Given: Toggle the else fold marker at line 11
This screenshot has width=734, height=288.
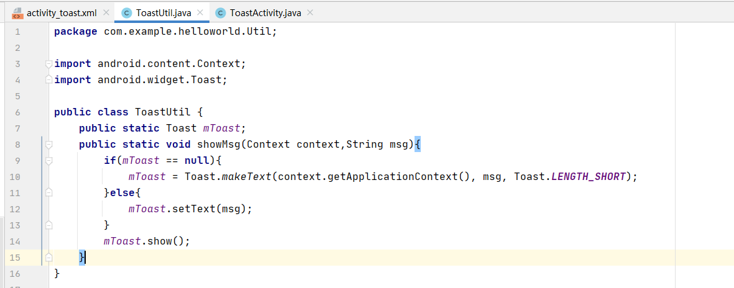Looking at the screenshot, I should (x=48, y=193).
